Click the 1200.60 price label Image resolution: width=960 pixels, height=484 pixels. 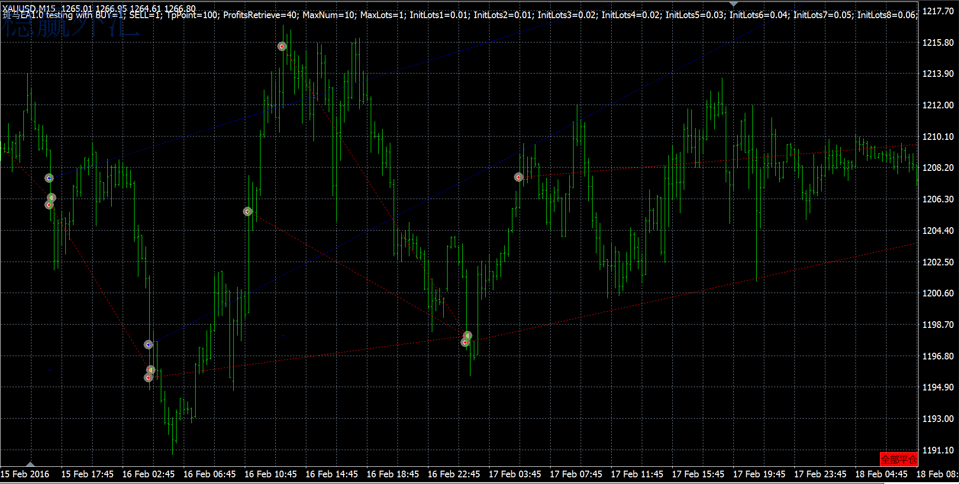tap(938, 293)
